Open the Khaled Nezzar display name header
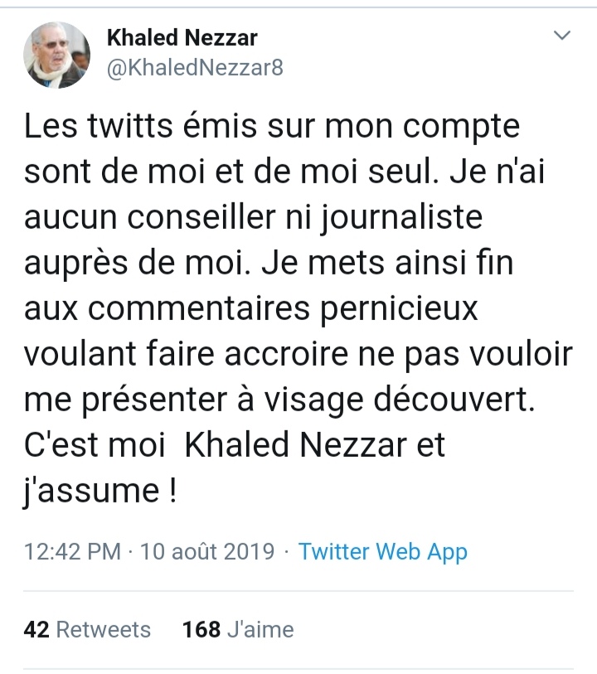 pyautogui.click(x=182, y=37)
